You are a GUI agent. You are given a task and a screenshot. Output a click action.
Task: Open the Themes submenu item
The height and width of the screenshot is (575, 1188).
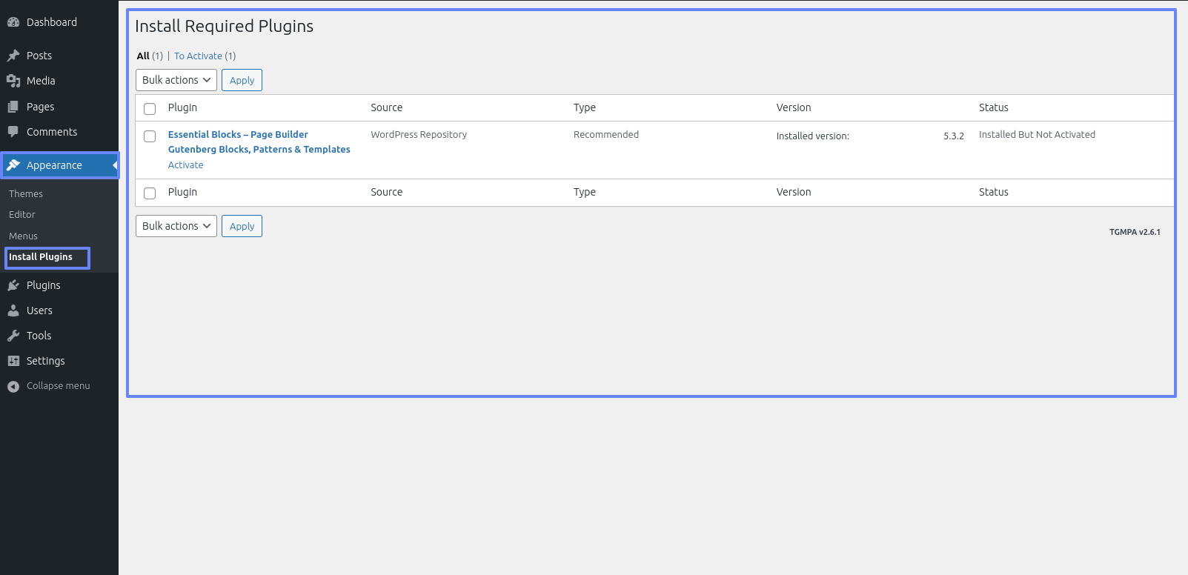(26, 194)
